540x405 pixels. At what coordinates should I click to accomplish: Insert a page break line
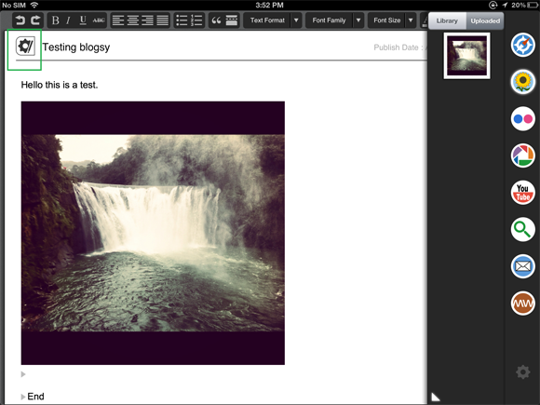tap(232, 20)
